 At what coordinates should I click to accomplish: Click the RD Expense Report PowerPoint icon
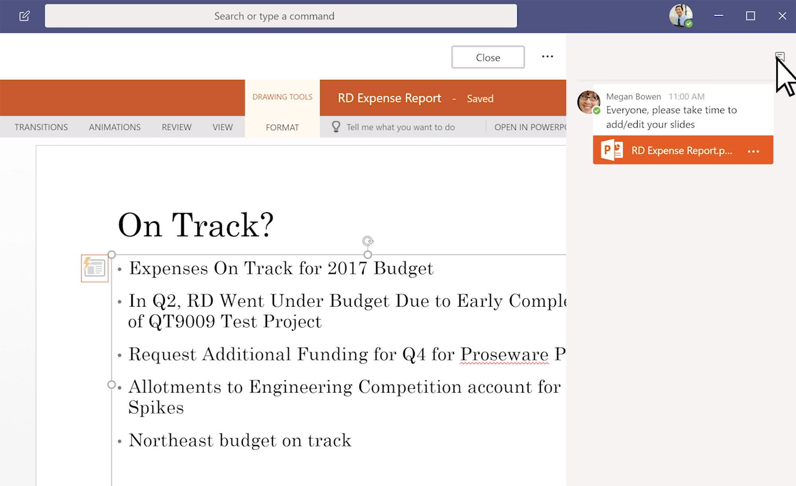coord(612,150)
